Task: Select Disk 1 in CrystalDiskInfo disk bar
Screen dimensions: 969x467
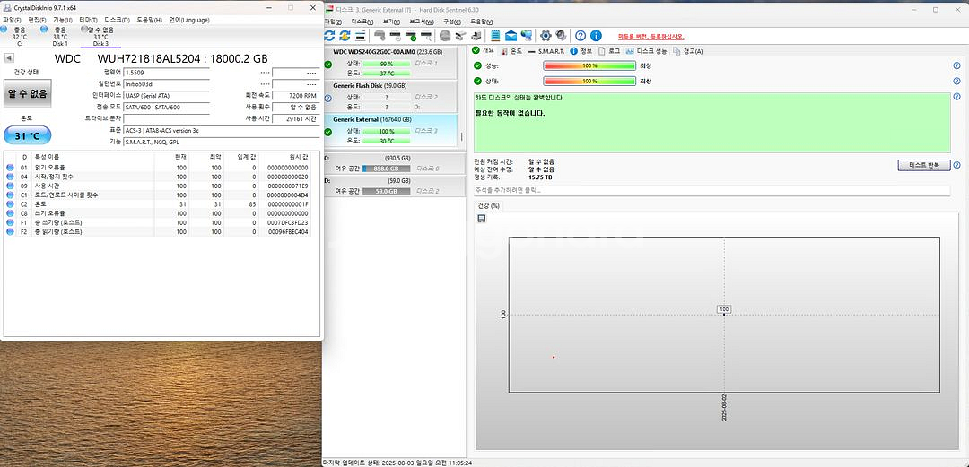Action: point(60,37)
